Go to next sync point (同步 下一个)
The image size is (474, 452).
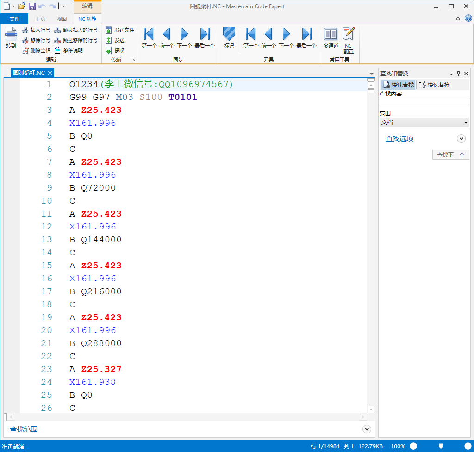pyautogui.click(x=184, y=38)
